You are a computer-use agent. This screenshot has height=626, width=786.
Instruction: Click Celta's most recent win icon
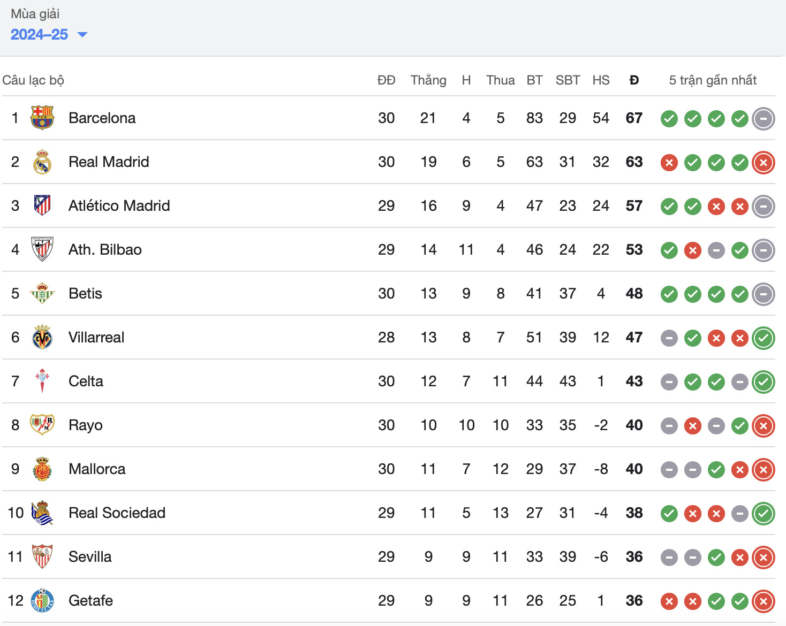(x=763, y=382)
